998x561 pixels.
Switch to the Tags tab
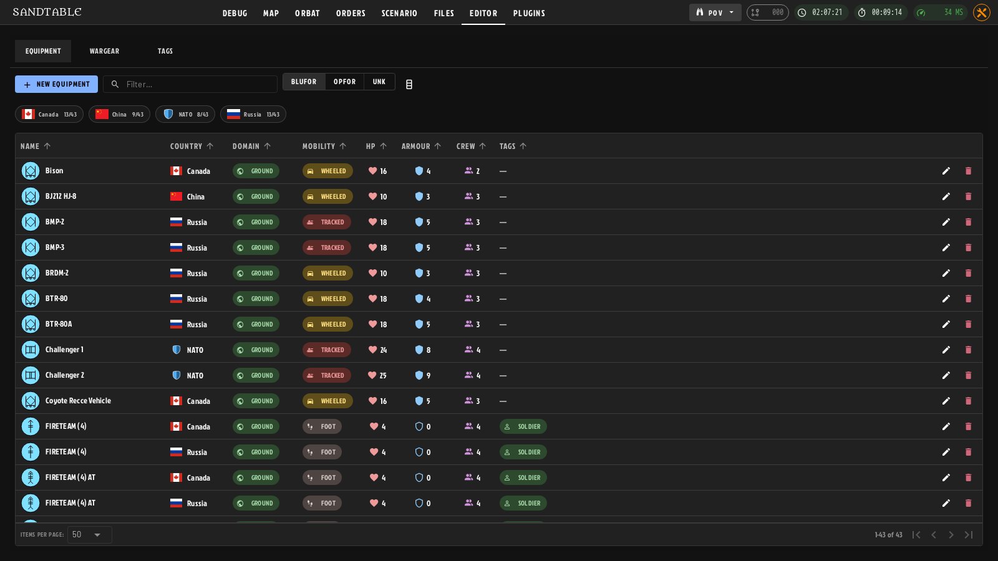(x=165, y=51)
